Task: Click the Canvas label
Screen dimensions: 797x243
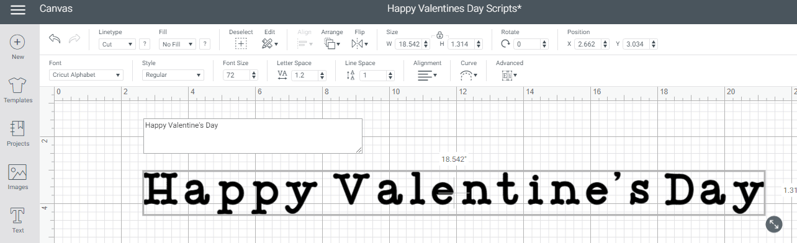Action: coord(56,9)
